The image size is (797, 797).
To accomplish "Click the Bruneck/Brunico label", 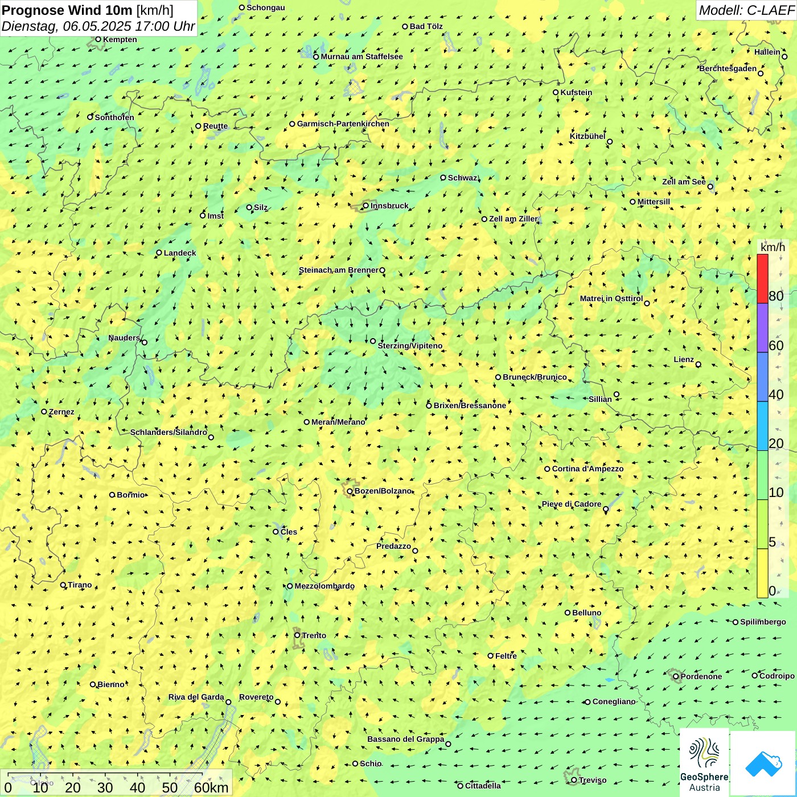I will pos(535,377).
